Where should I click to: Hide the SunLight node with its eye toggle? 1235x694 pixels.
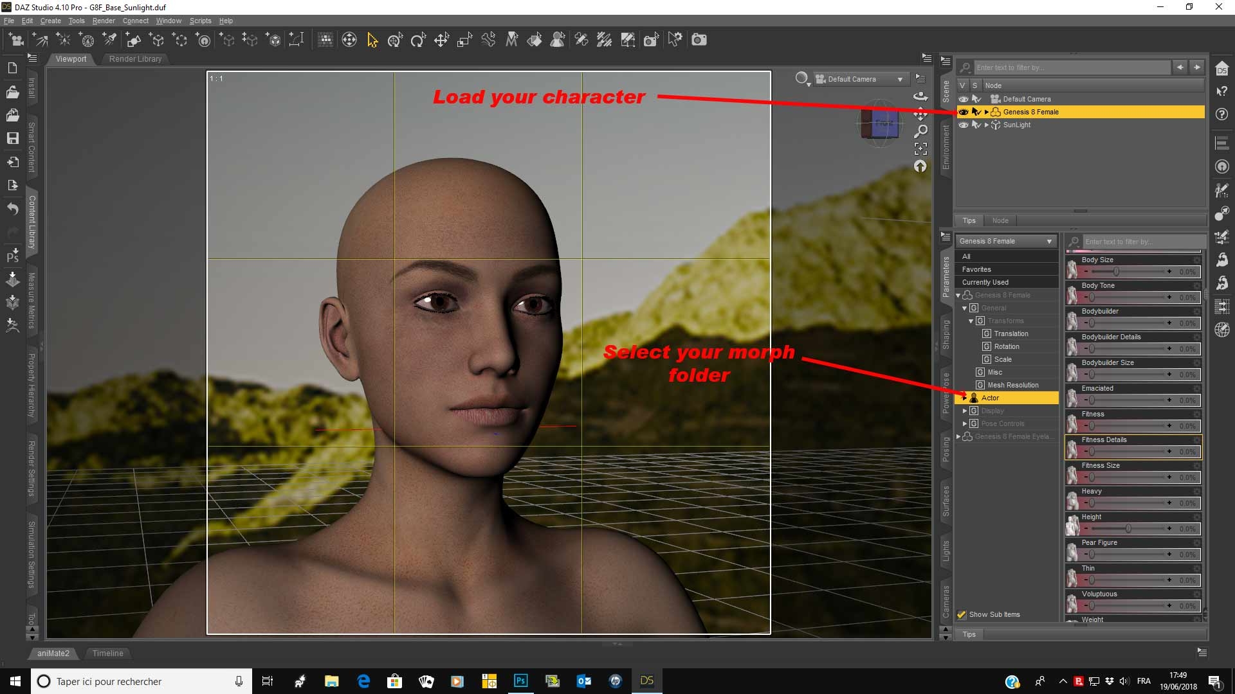[x=963, y=125]
